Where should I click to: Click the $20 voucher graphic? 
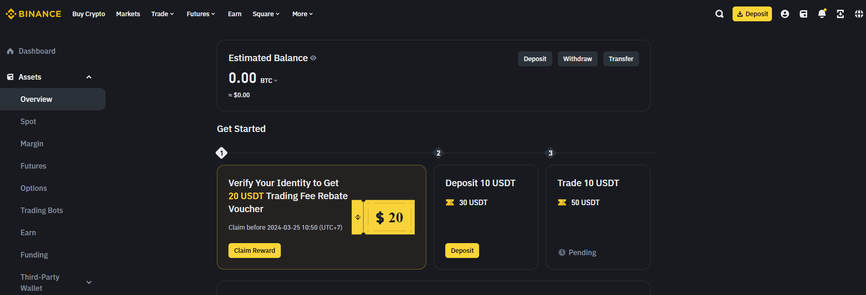click(x=383, y=217)
